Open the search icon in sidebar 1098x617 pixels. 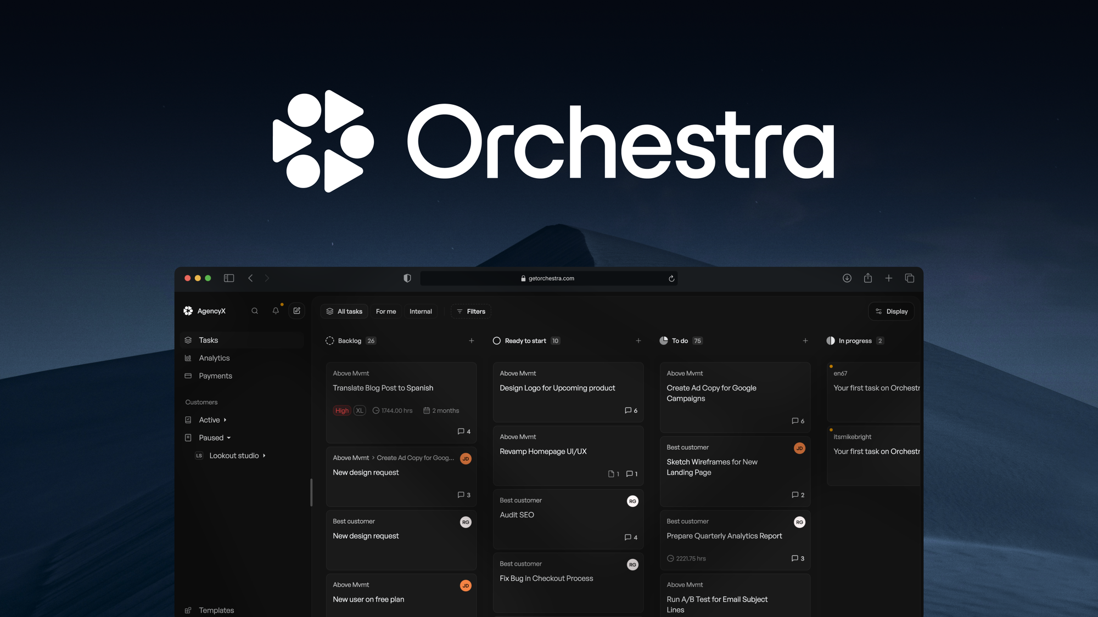255,310
